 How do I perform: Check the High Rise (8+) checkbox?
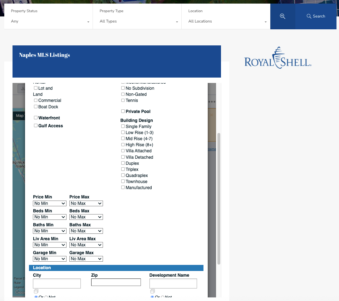123,144
